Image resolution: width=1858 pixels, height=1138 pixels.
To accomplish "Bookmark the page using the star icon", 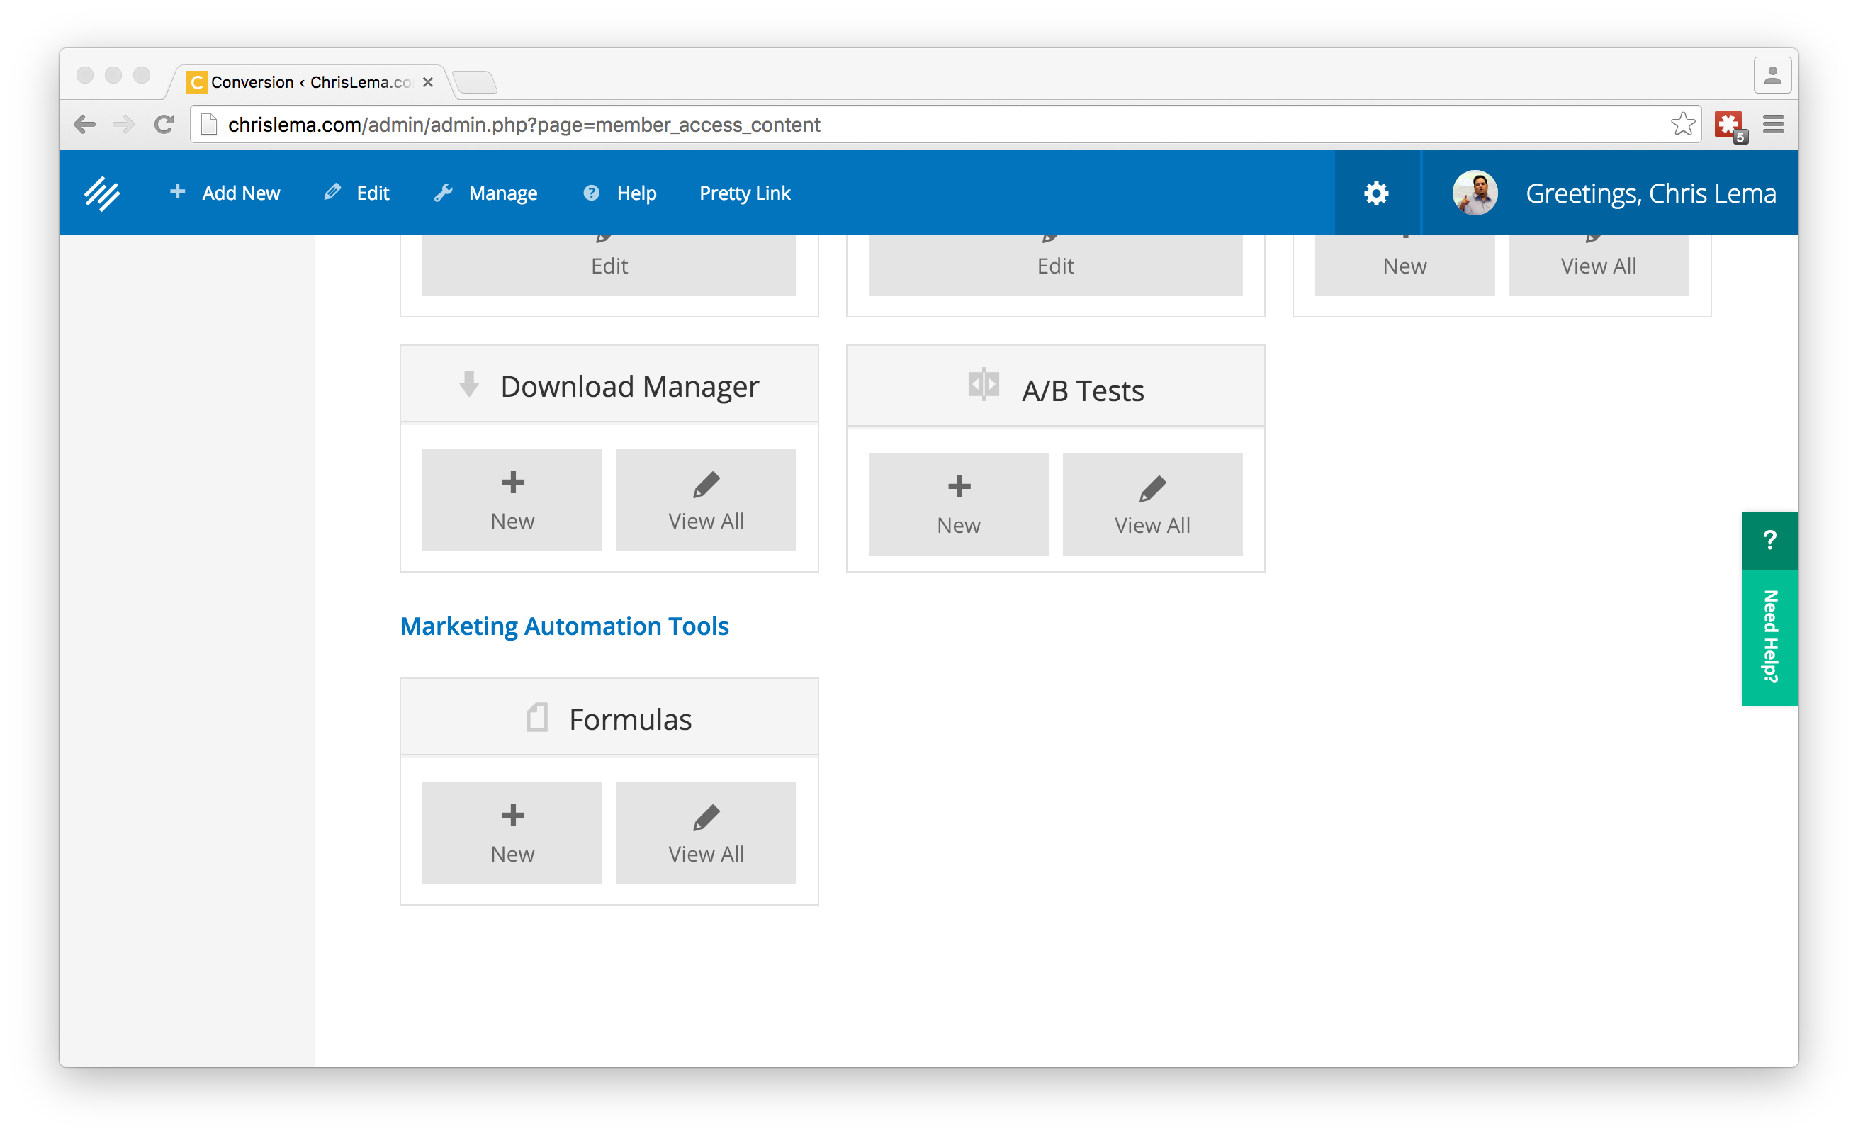I will click(x=1683, y=124).
